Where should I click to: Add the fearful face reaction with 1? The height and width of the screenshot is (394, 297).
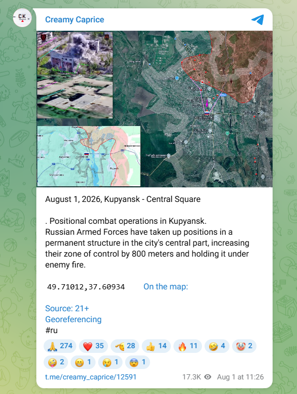pos(138,362)
